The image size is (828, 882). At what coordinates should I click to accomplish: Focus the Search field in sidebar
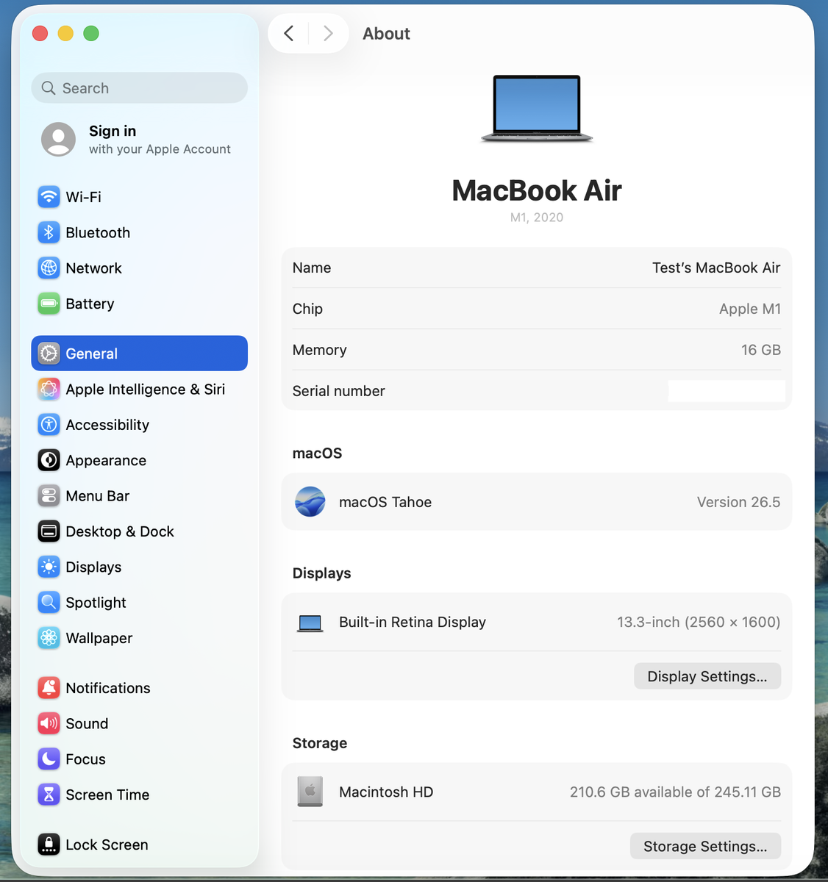tap(139, 88)
